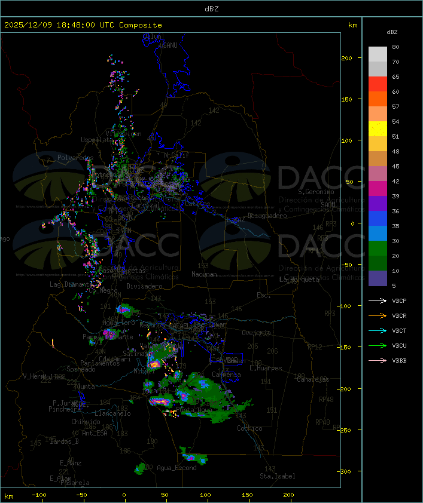Click the pink VBBB arrow icon

[378, 361]
